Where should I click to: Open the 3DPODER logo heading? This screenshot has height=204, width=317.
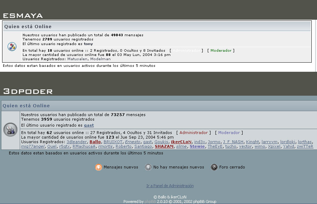(28, 91)
